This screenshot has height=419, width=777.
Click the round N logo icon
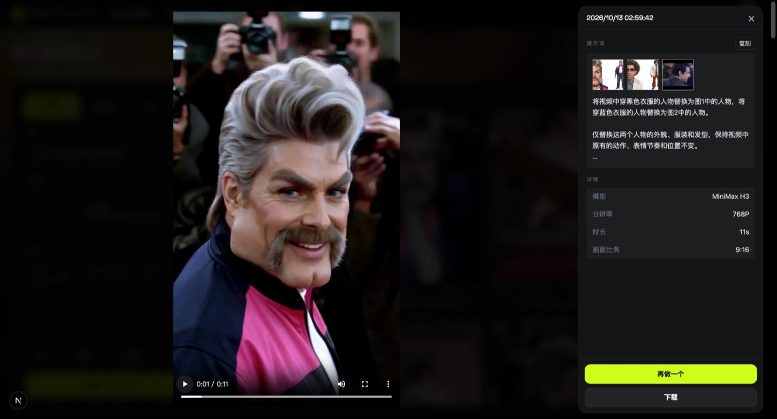click(18, 401)
